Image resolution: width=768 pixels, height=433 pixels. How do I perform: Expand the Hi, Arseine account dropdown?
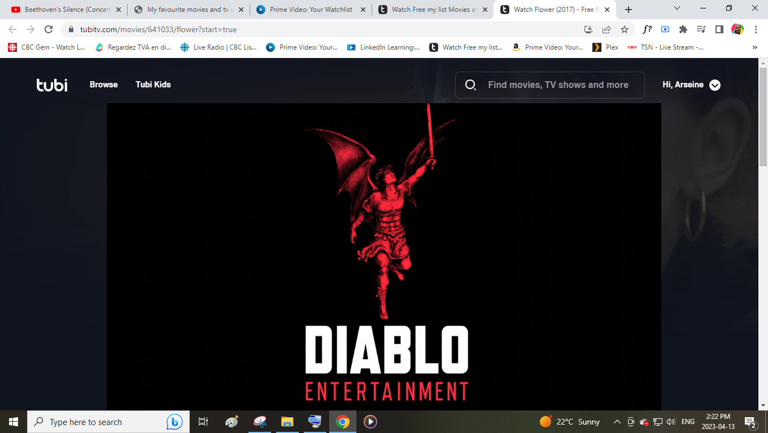pyautogui.click(x=714, y=85)
